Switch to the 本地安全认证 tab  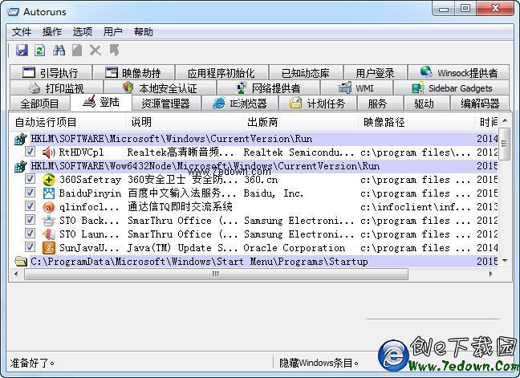pos(160,88)
